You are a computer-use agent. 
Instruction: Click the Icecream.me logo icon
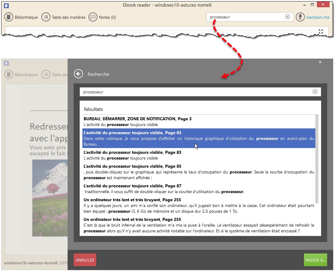pos(300,17)
